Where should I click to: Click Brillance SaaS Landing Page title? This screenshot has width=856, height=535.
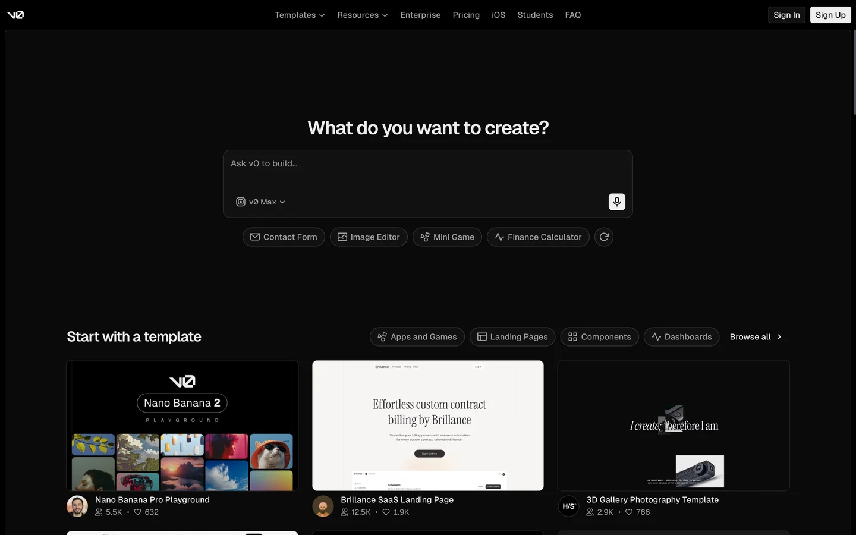pyautogui.click(x=397, y=500)
